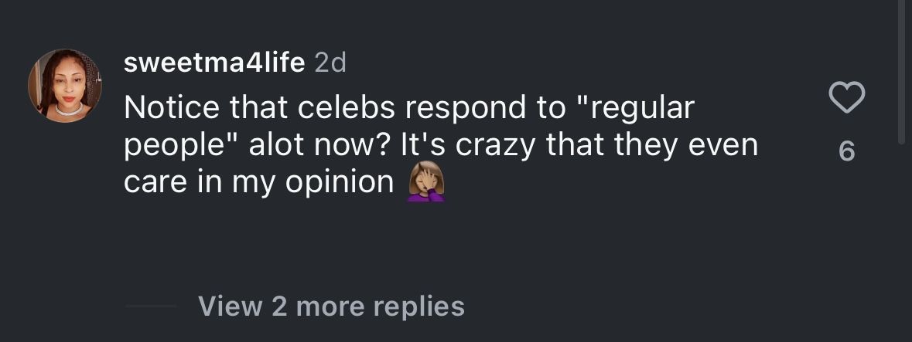The height and width of the screenshot is (342, 912).
Task: Click the word "care" on last line
Action: click(x=152, y=182)
